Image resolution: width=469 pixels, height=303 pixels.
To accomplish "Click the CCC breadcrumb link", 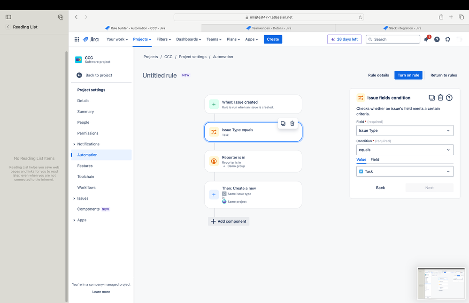I will click(x=168, y=57).
